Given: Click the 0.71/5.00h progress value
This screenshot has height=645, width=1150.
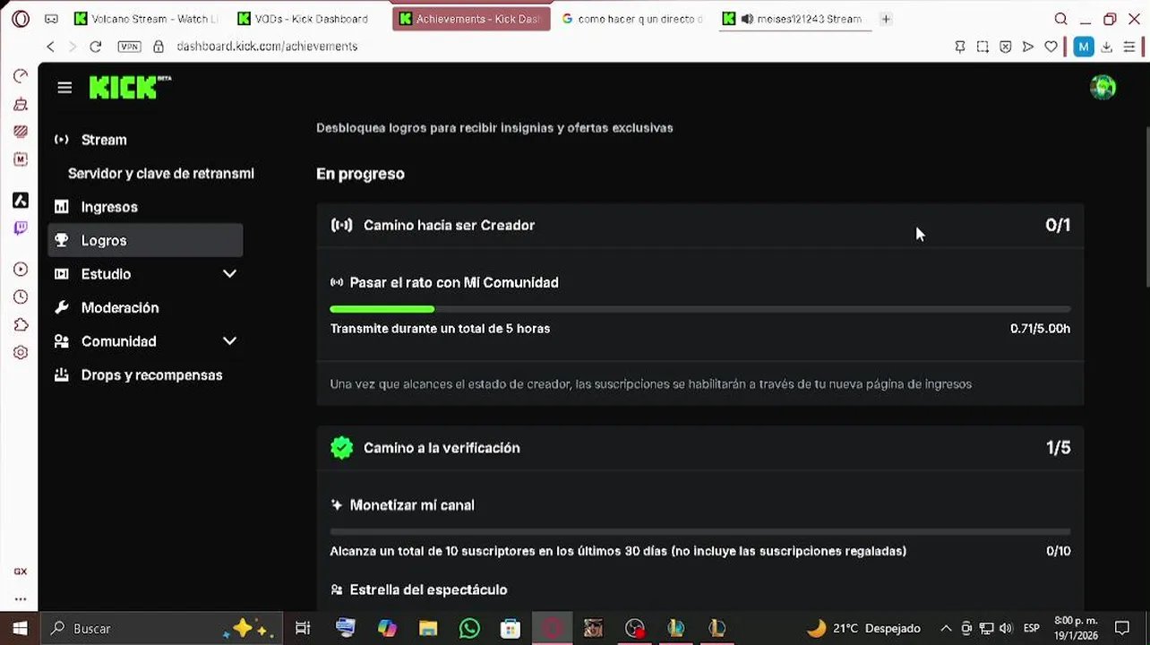Looking at the screenshot, I should pyautogui.click(x=1040, y=329).
